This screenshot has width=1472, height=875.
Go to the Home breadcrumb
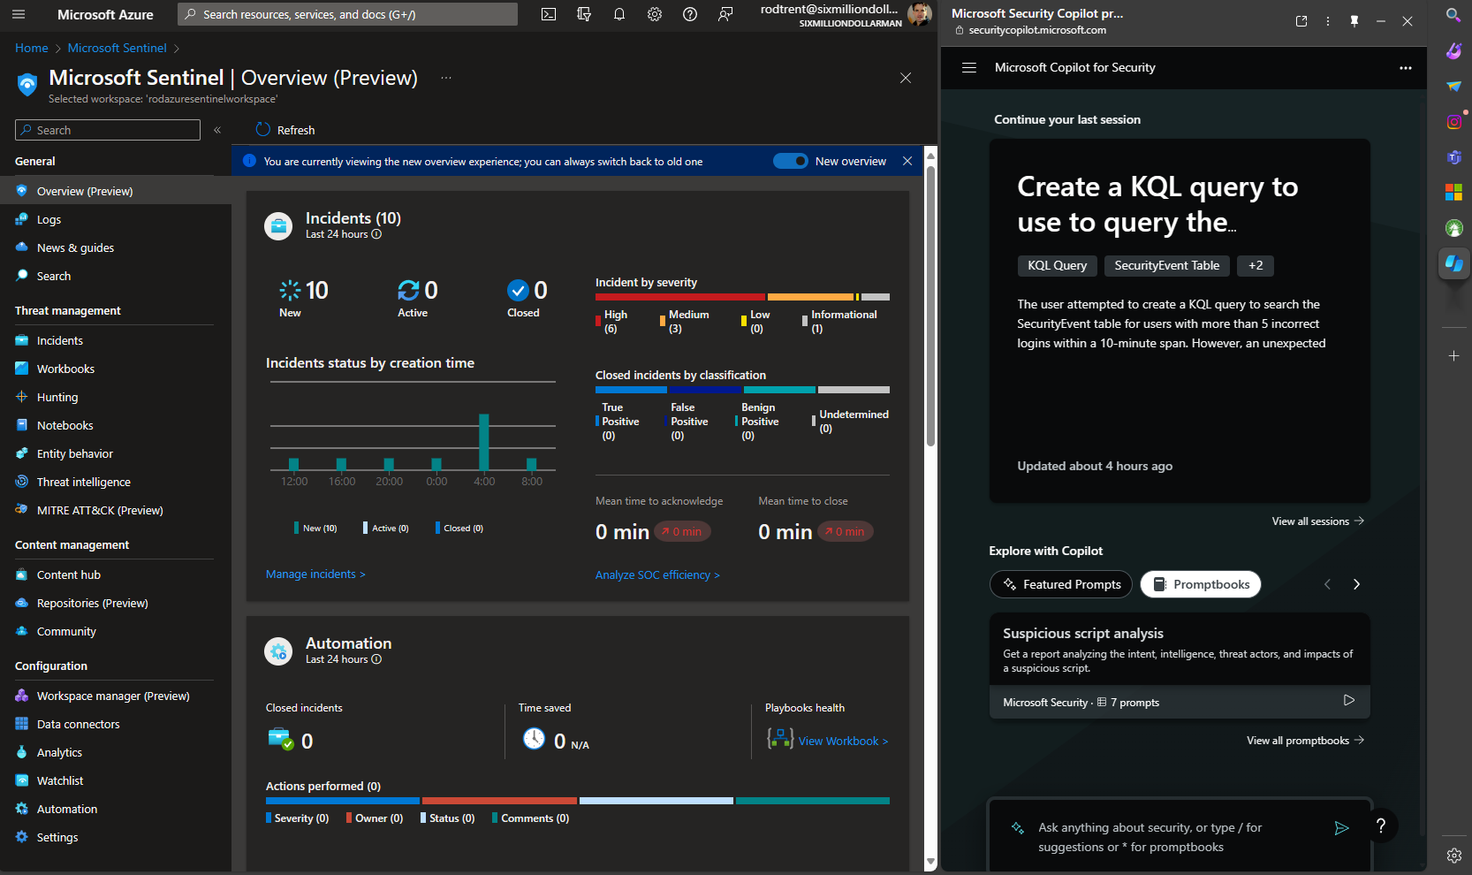click(32, 48)
